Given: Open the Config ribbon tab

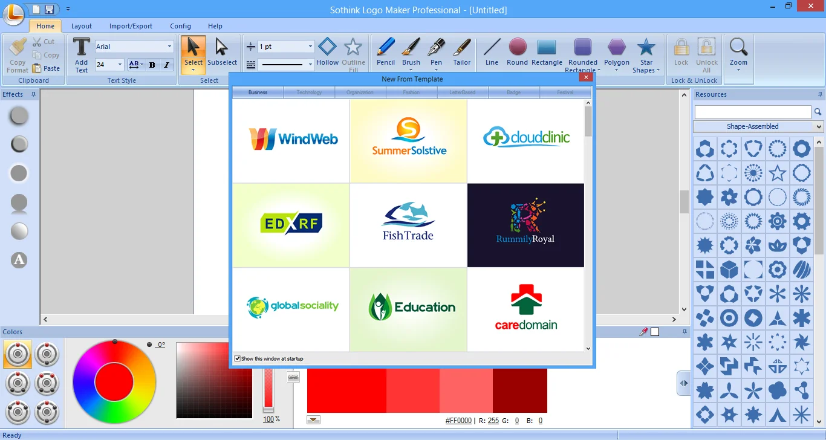Looking at the screenshot, I should tap(180, 26).
